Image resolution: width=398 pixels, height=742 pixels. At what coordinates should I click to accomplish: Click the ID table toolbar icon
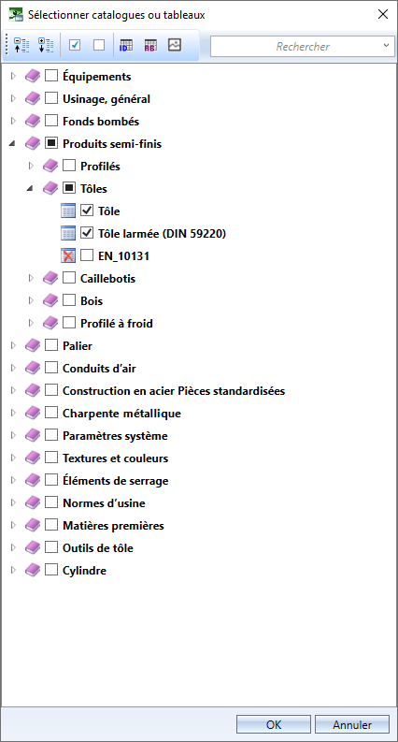click(126, 46)
